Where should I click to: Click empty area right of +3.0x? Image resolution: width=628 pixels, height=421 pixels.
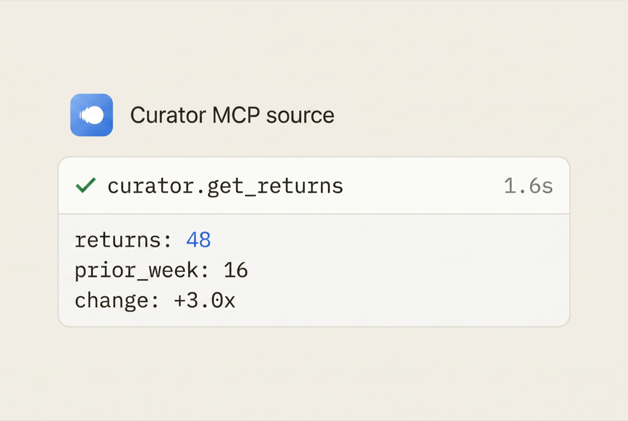point(399,300)
